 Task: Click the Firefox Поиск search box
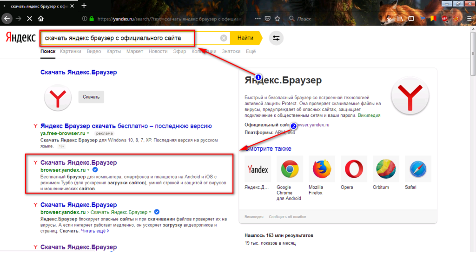coord(304,19)
